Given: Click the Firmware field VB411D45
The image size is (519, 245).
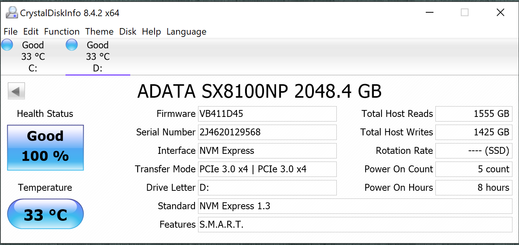Looking at the screenshot, I should pos(267,114).
